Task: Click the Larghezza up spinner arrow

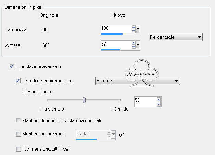Action: [x=134, y=27]
